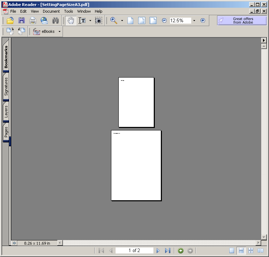This screenshot has width=269, height=257.
Task: Open the Layers tab
Action: (6, 111)
